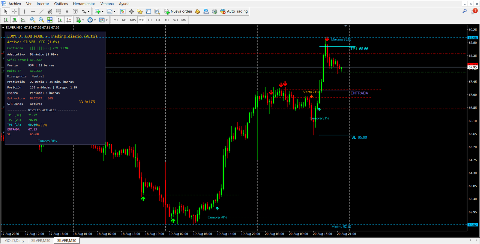The width and height of the screenshot is (480, 244).
Task: Click the new chart icon
Action: (97, 11)
